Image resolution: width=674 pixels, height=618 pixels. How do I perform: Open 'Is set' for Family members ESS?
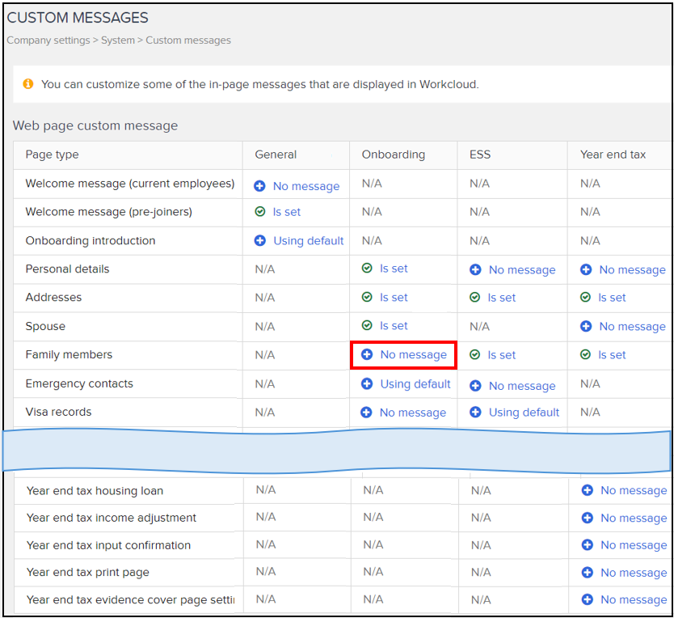point(501,355)
